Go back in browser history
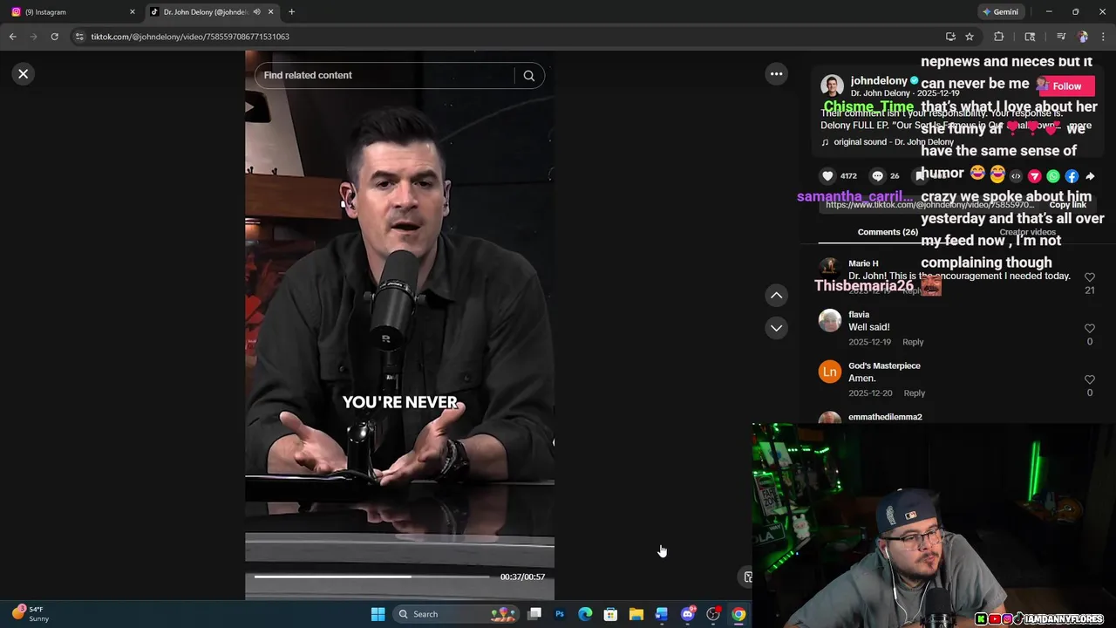 (x=13, y=37)
